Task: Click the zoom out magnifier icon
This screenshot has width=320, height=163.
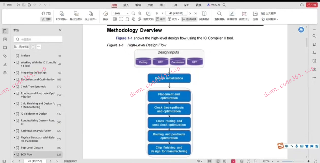Action: click(x=133, y=13)
